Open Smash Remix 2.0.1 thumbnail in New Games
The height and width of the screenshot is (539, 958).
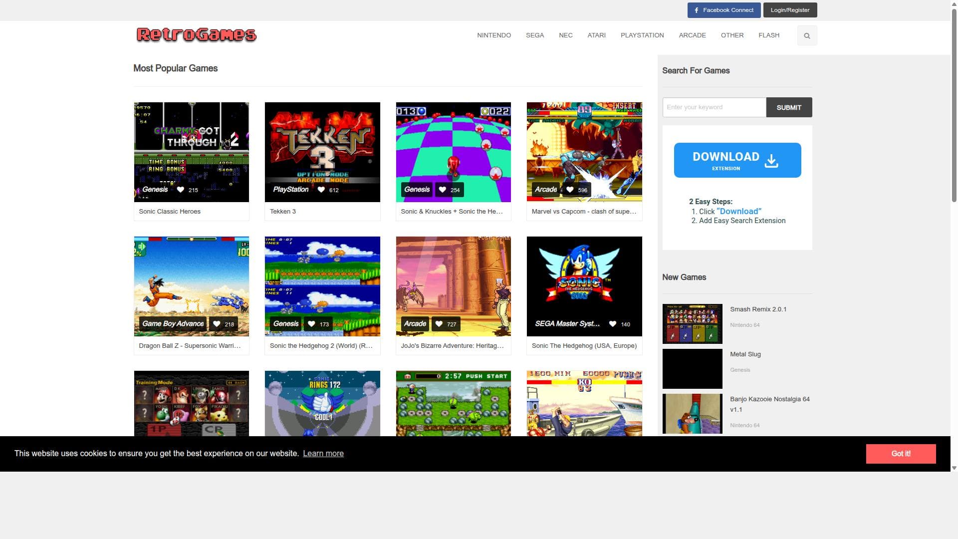pyautogui.click(x=692, y=324)
